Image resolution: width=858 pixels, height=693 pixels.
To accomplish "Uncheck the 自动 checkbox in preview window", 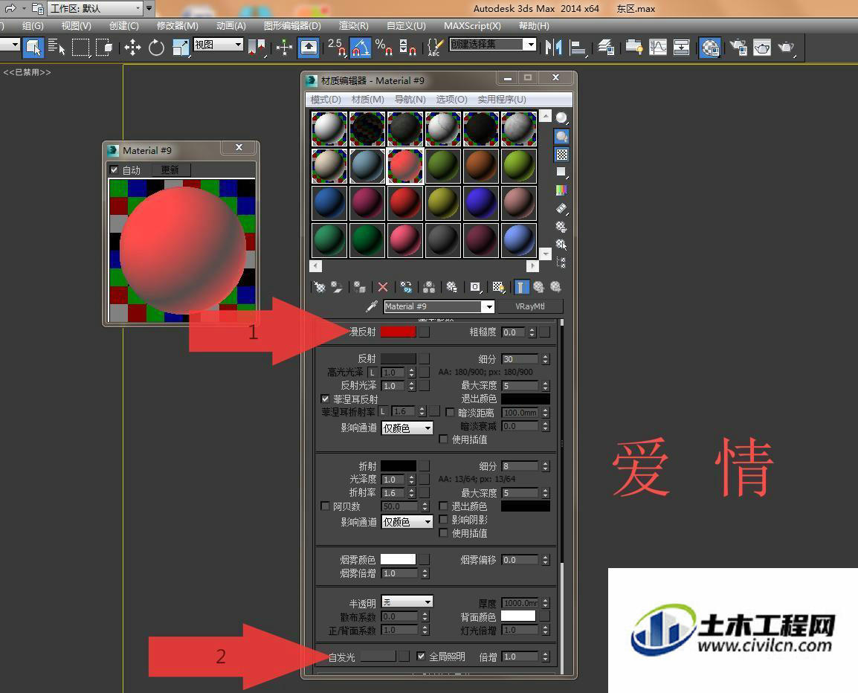I will (x=114, y=170).
